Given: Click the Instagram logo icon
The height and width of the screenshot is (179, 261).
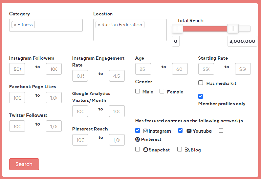Looking at the screenshot, I should (145, 131).
